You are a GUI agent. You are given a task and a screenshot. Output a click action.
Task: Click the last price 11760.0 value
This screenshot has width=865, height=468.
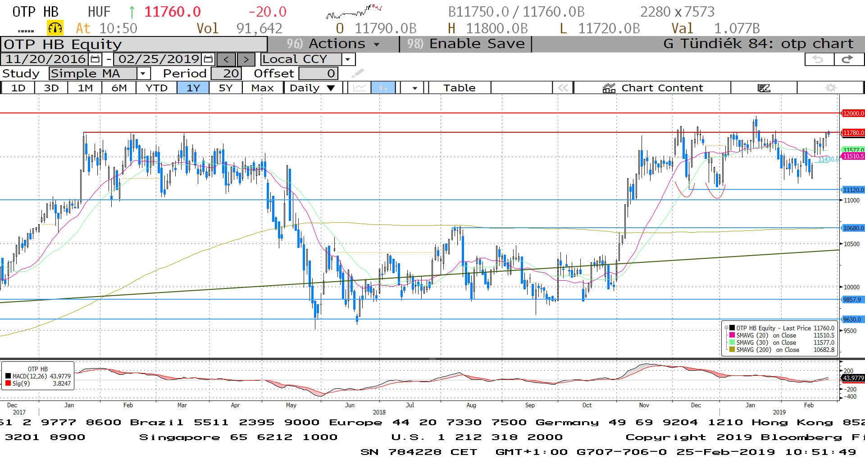[173, 12]
